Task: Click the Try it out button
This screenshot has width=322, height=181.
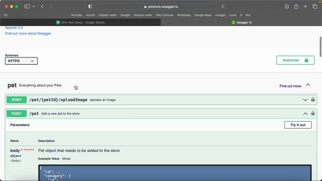Action: click(x=298, y=125)
